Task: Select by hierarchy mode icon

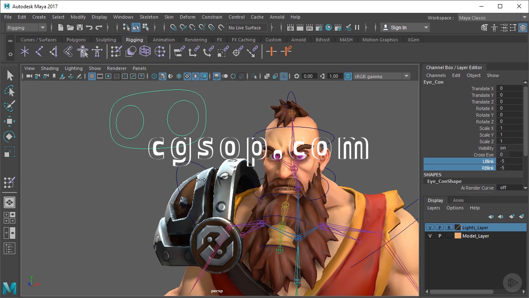Action: (x=126, y=28)
